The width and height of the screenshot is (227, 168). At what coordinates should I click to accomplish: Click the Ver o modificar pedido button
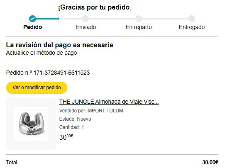pos(37,88)
